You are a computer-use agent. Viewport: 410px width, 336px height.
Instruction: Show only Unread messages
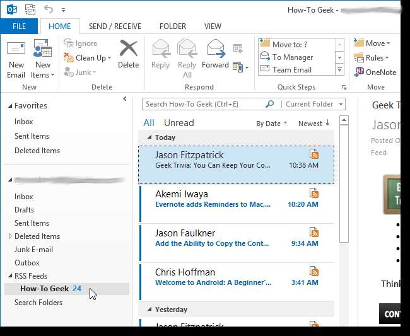(x=179, y=123)
